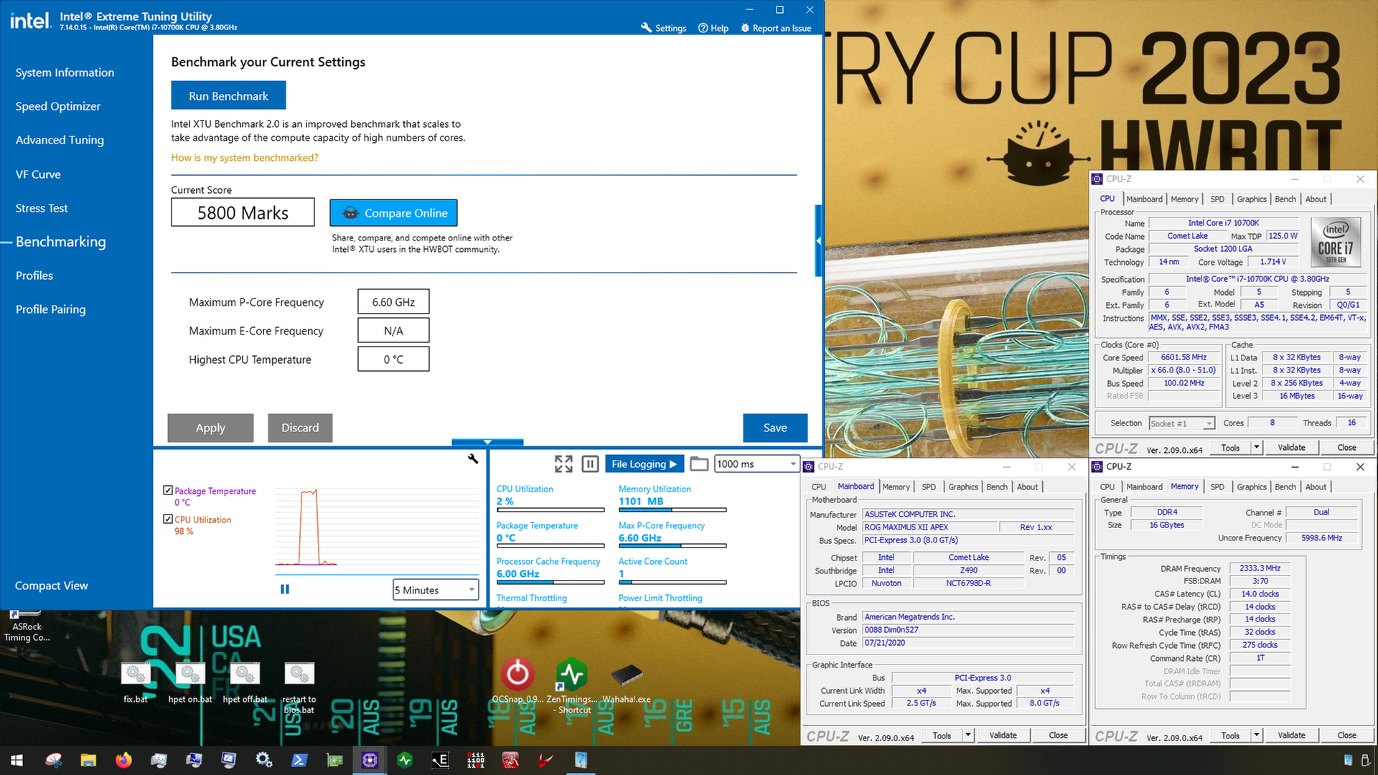Click Validate in top CPU-Z window
Screen dimensions: 1378x775
1291,447
